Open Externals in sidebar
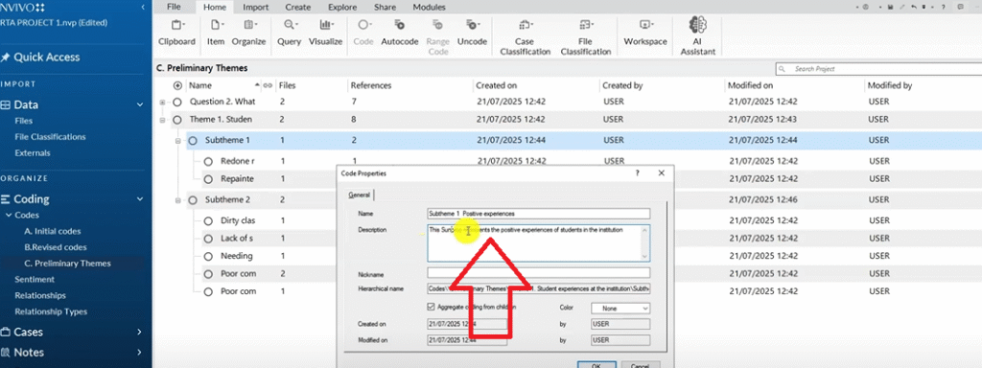This screenshot has width=982, height=368. (33, 152)
